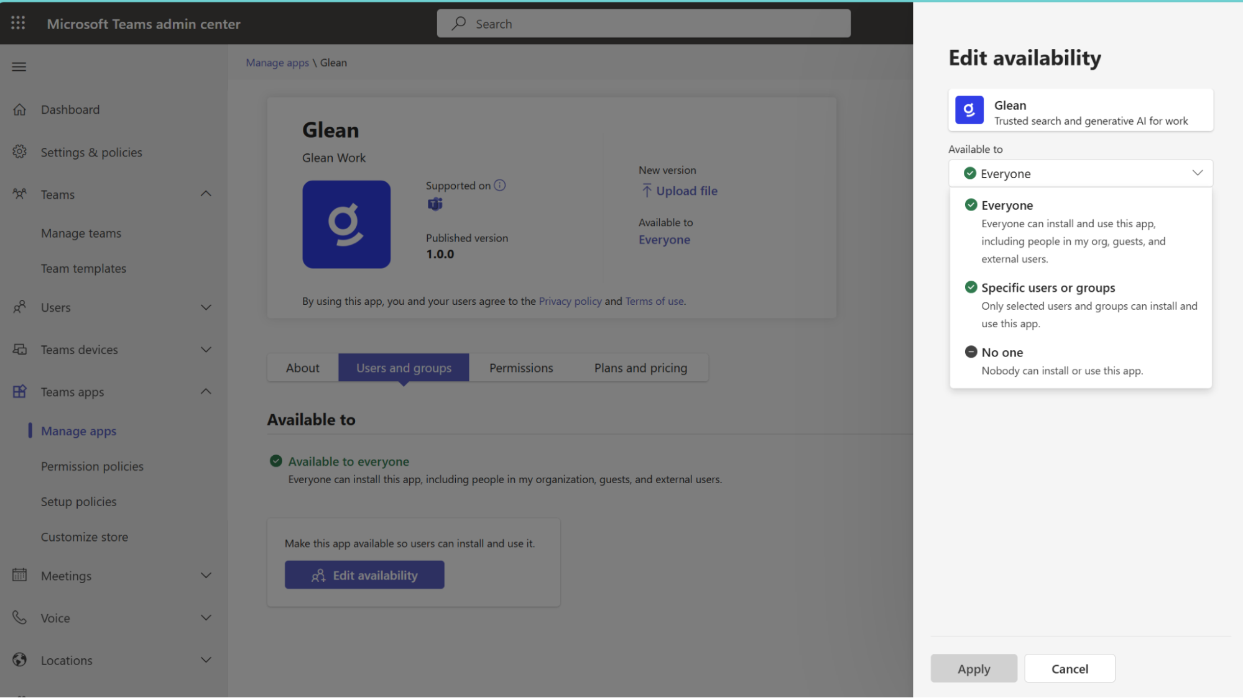The width and height of the screenshot is (1243, 698).
Task: Select Specific users or groups option
Action: [x=1081, y=305]
